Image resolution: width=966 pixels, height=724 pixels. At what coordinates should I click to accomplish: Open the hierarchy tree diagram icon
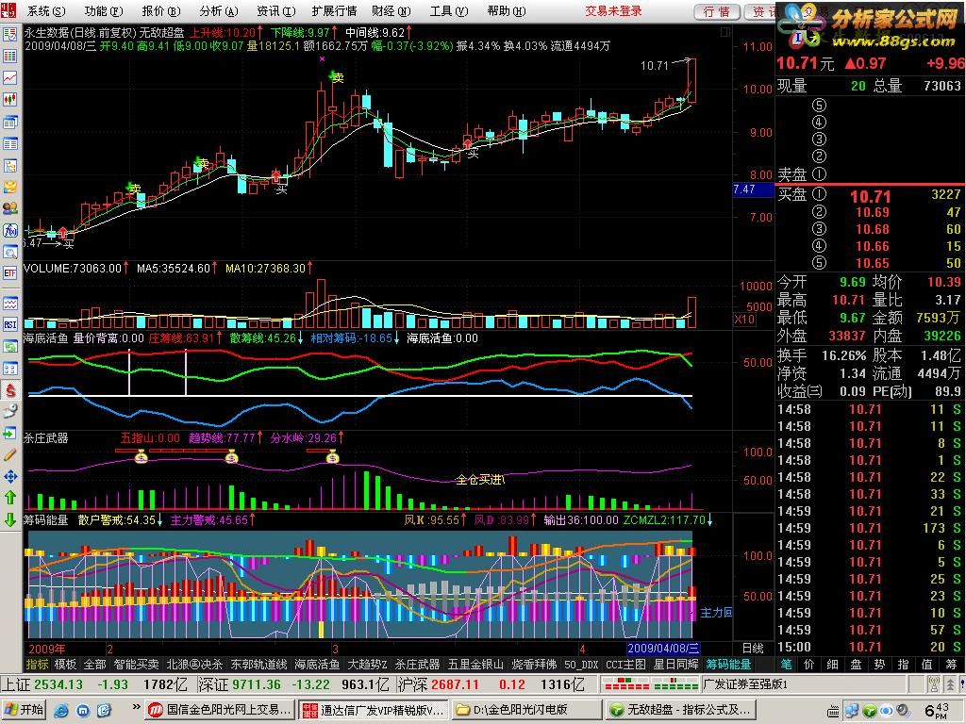9,166
